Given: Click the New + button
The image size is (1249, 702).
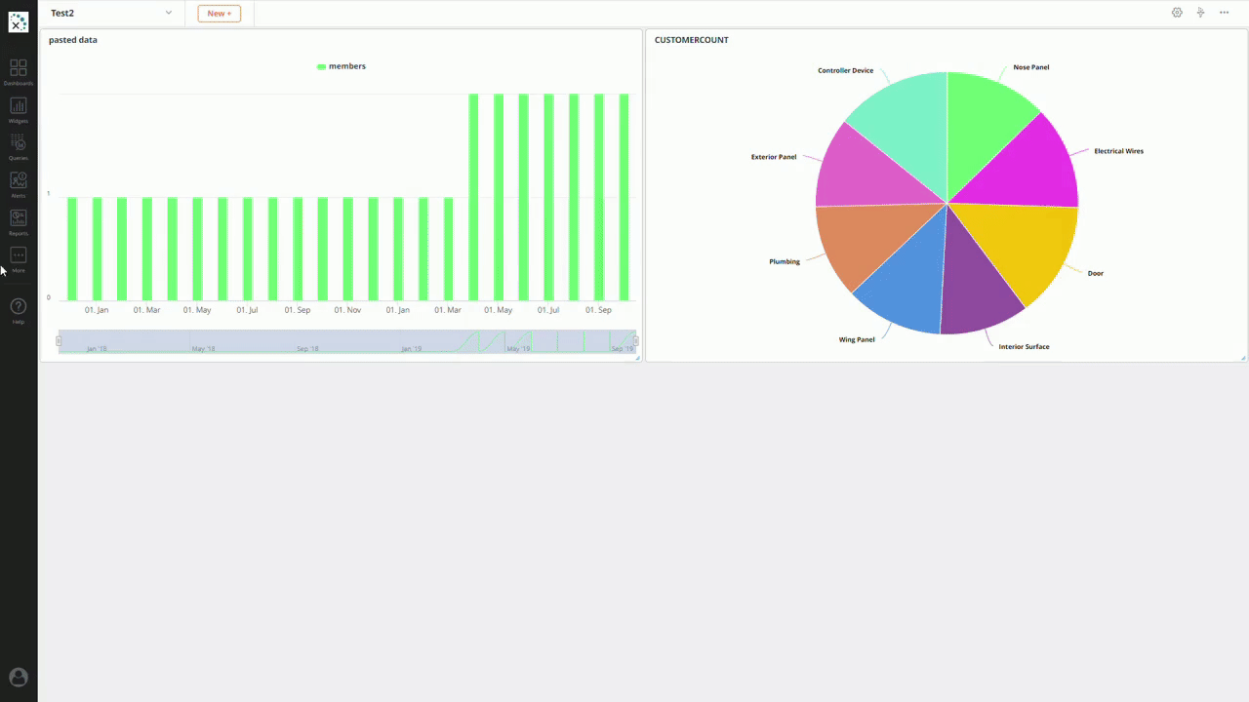Looking at the screenshot, I should pos(219,13).
